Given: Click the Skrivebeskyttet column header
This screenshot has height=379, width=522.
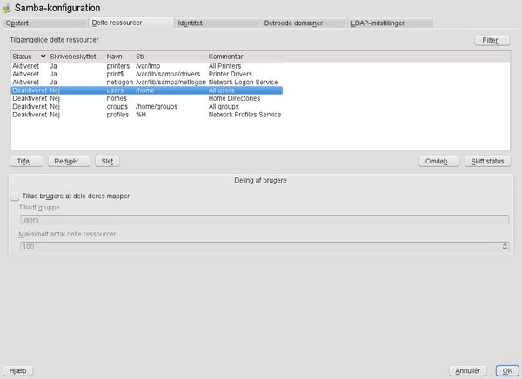Looking at the screenshot, I should coord(76,57).
